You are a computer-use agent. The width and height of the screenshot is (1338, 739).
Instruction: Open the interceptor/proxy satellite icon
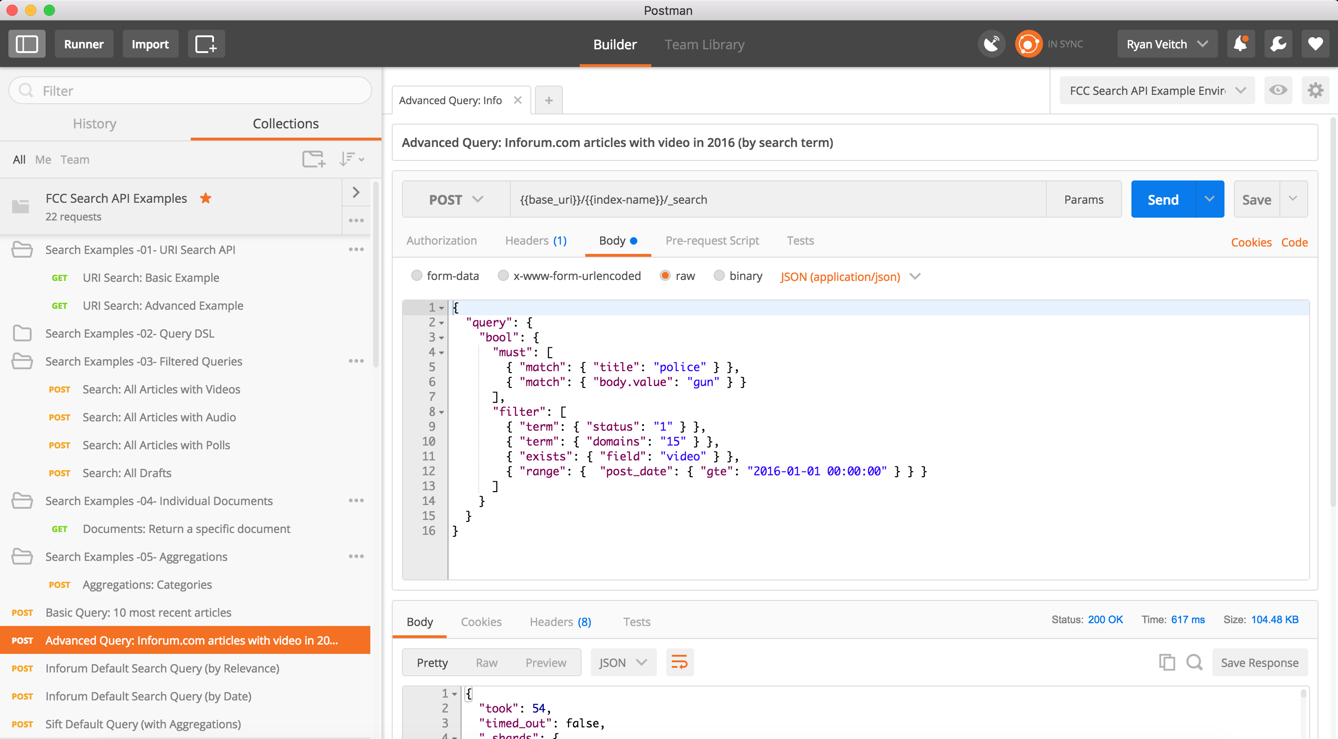pos(991,44)
